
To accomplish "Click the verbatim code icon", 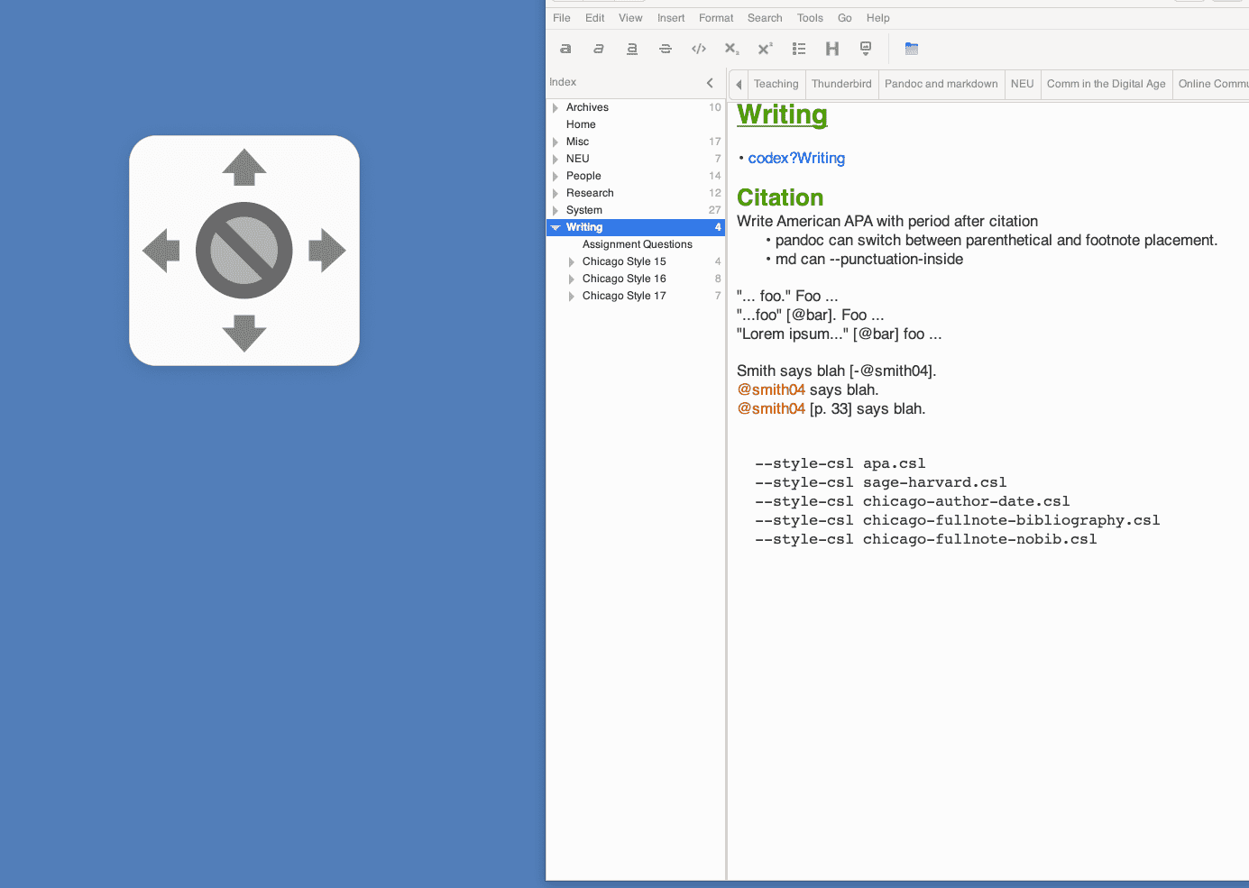I will [x=699, y=49].
